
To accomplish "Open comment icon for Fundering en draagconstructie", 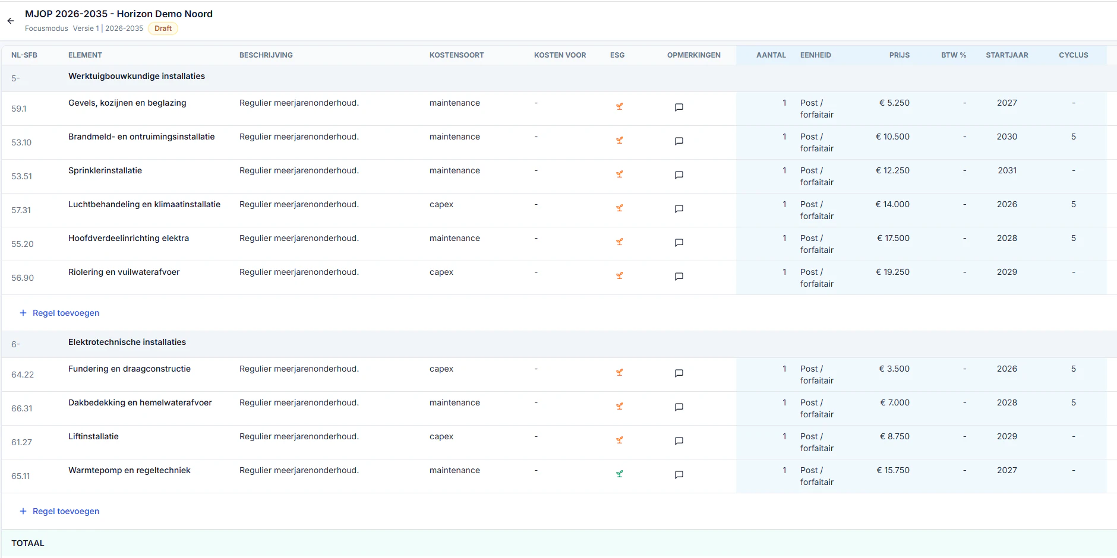I will tap(679, 373).
